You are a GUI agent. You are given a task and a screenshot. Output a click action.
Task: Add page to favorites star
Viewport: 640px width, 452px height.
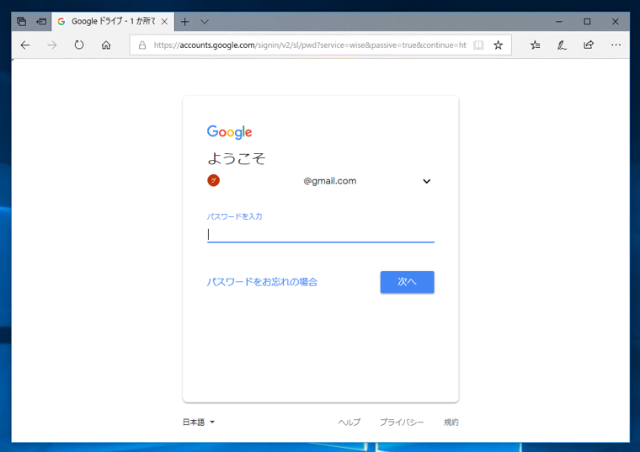click(498, 45)
